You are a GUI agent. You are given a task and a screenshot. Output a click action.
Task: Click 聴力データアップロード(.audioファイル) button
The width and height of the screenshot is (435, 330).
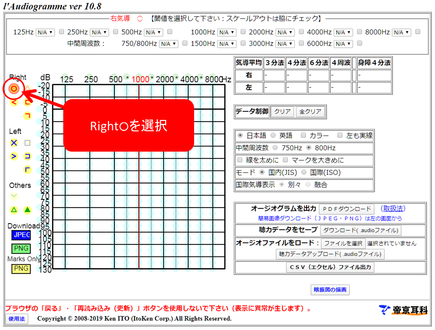[x=330, y=254]
